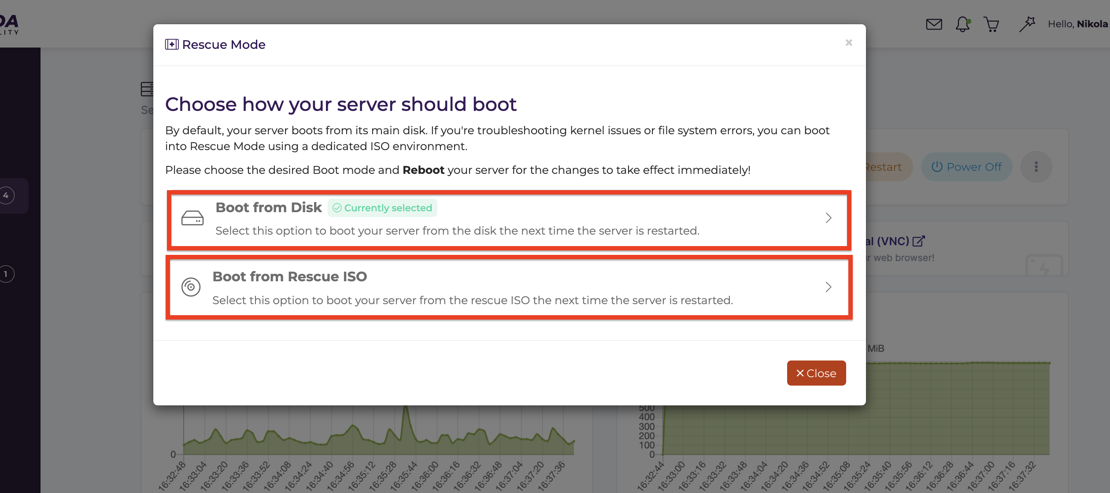Viewport: 1110px width, 493px height.
Task: Click the disk drive icon
Action: [x=192, y=218]
